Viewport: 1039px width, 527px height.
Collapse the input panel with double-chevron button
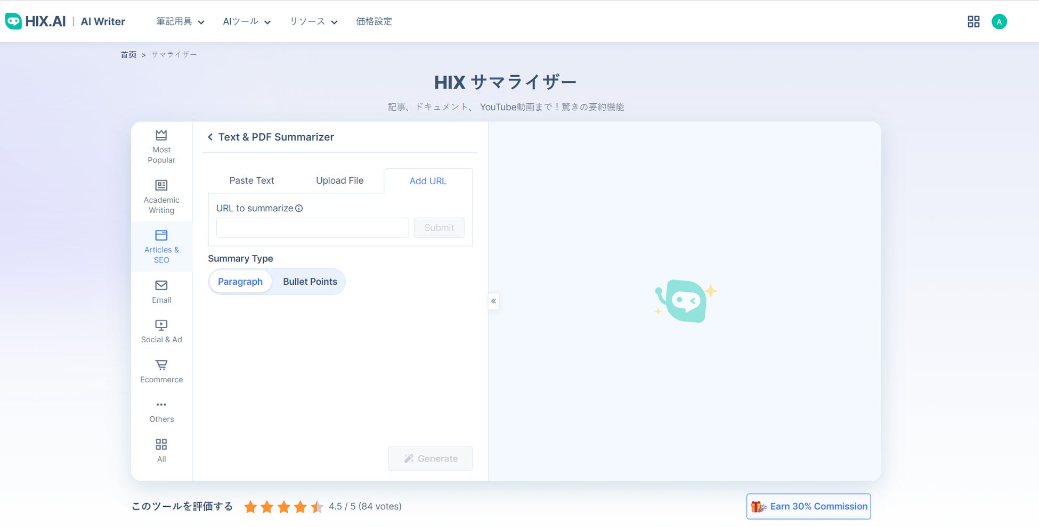(x=494, y=301)
